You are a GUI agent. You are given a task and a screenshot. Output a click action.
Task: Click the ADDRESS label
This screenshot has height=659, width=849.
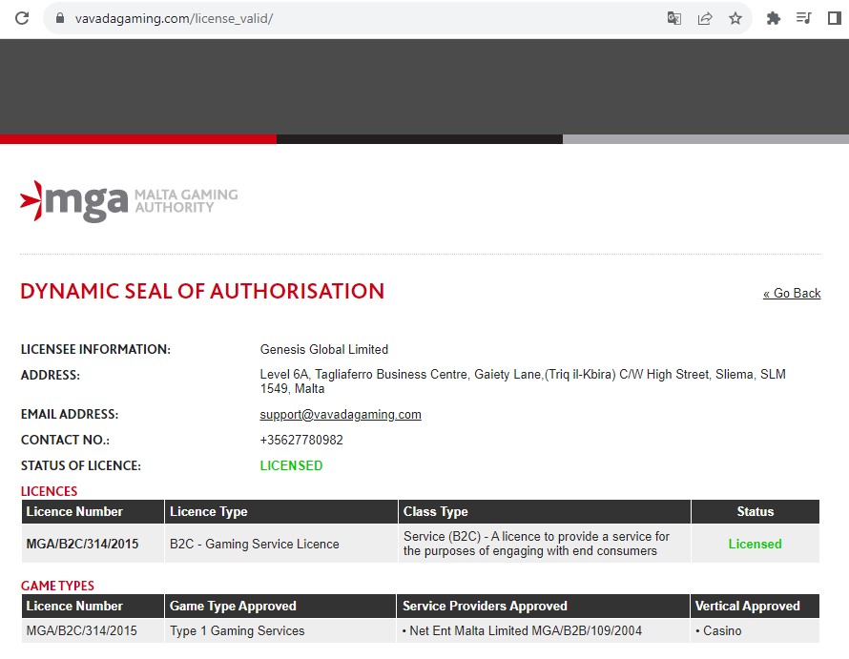(x=51, y=375)
